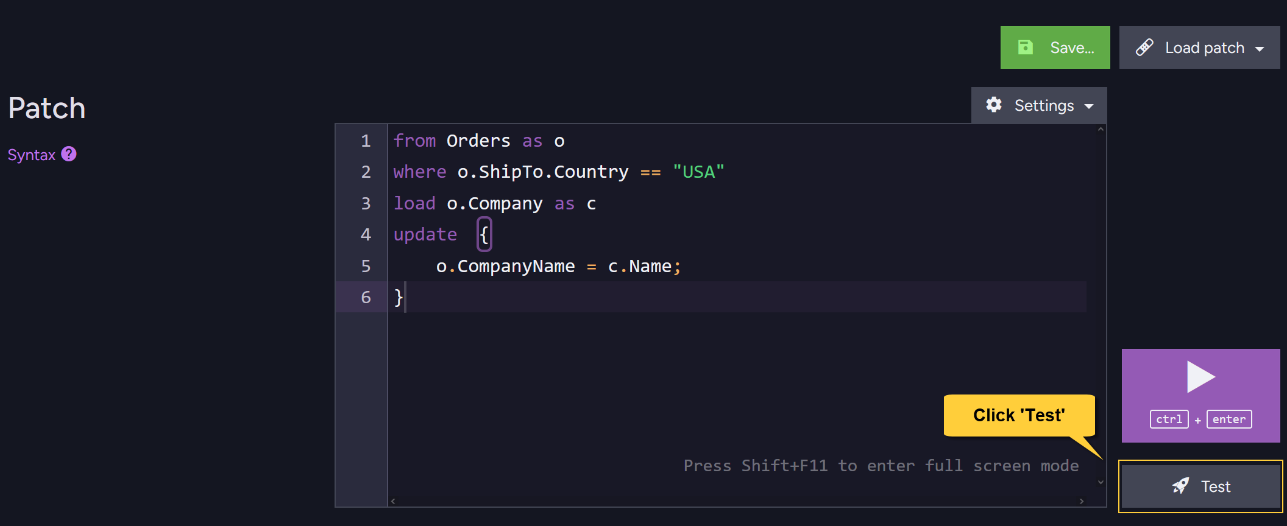1287x526 pixels.
Task: Open the Settings dropdown
Action: pyautogui.click(x=1039, y=105)
